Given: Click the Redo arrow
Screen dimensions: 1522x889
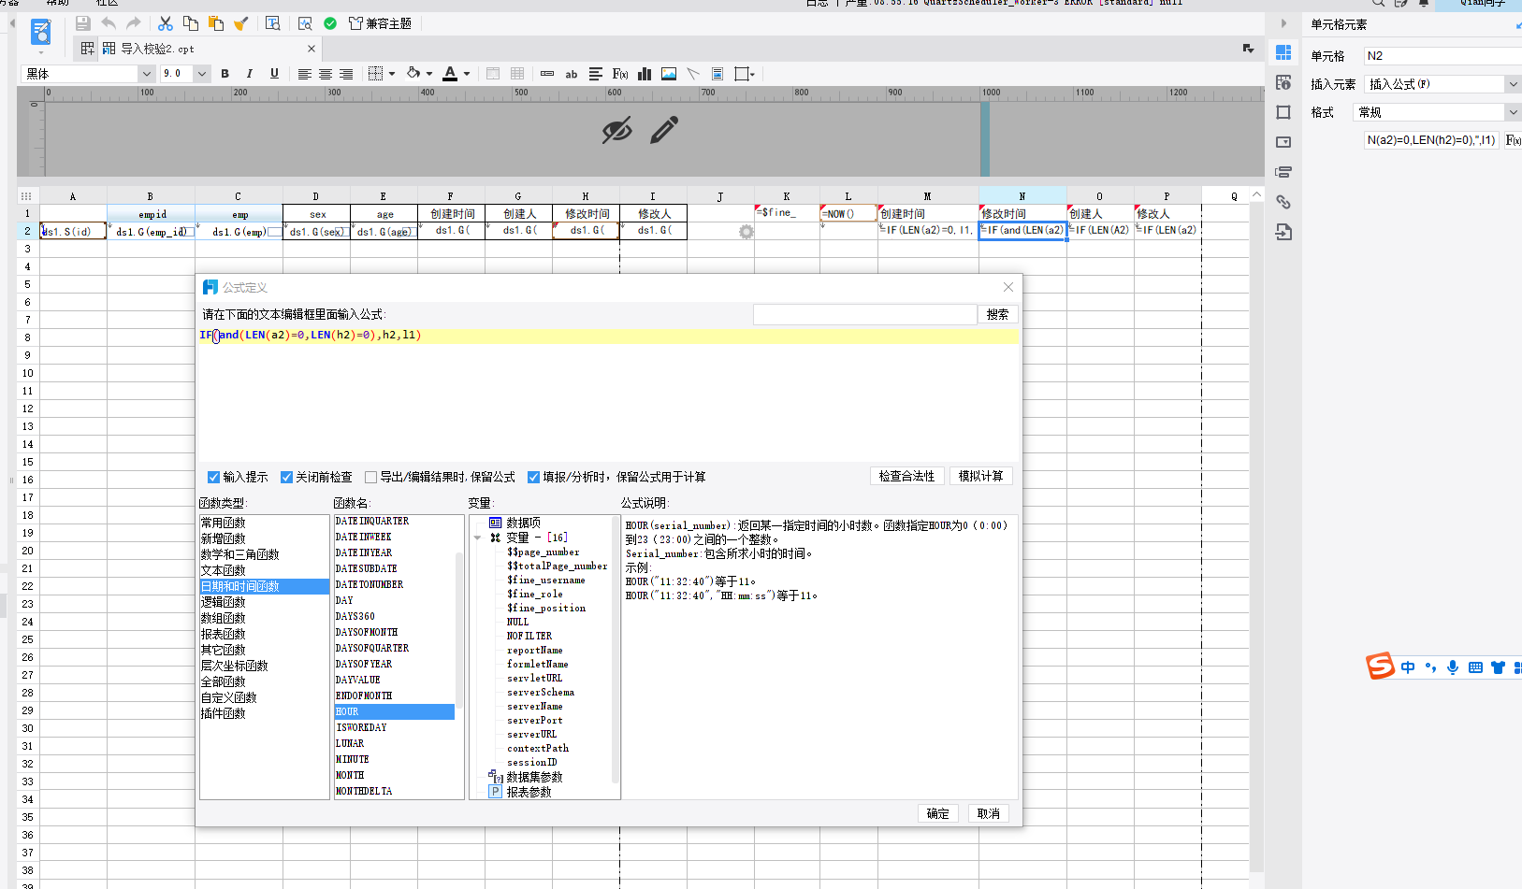Looking at the screenshot, I should (134, 23).
